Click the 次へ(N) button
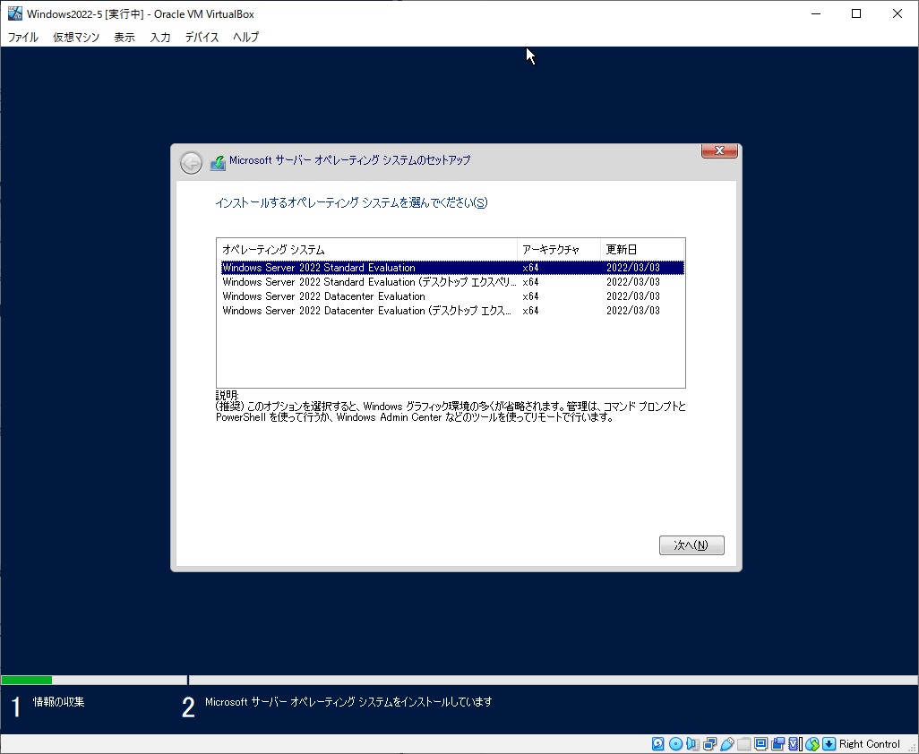This screenshot has width=919, height=754. coord(691,544)
